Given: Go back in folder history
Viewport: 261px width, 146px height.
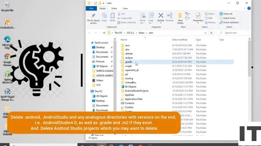Looking at the screenshot, I should (x=90, y=33).
